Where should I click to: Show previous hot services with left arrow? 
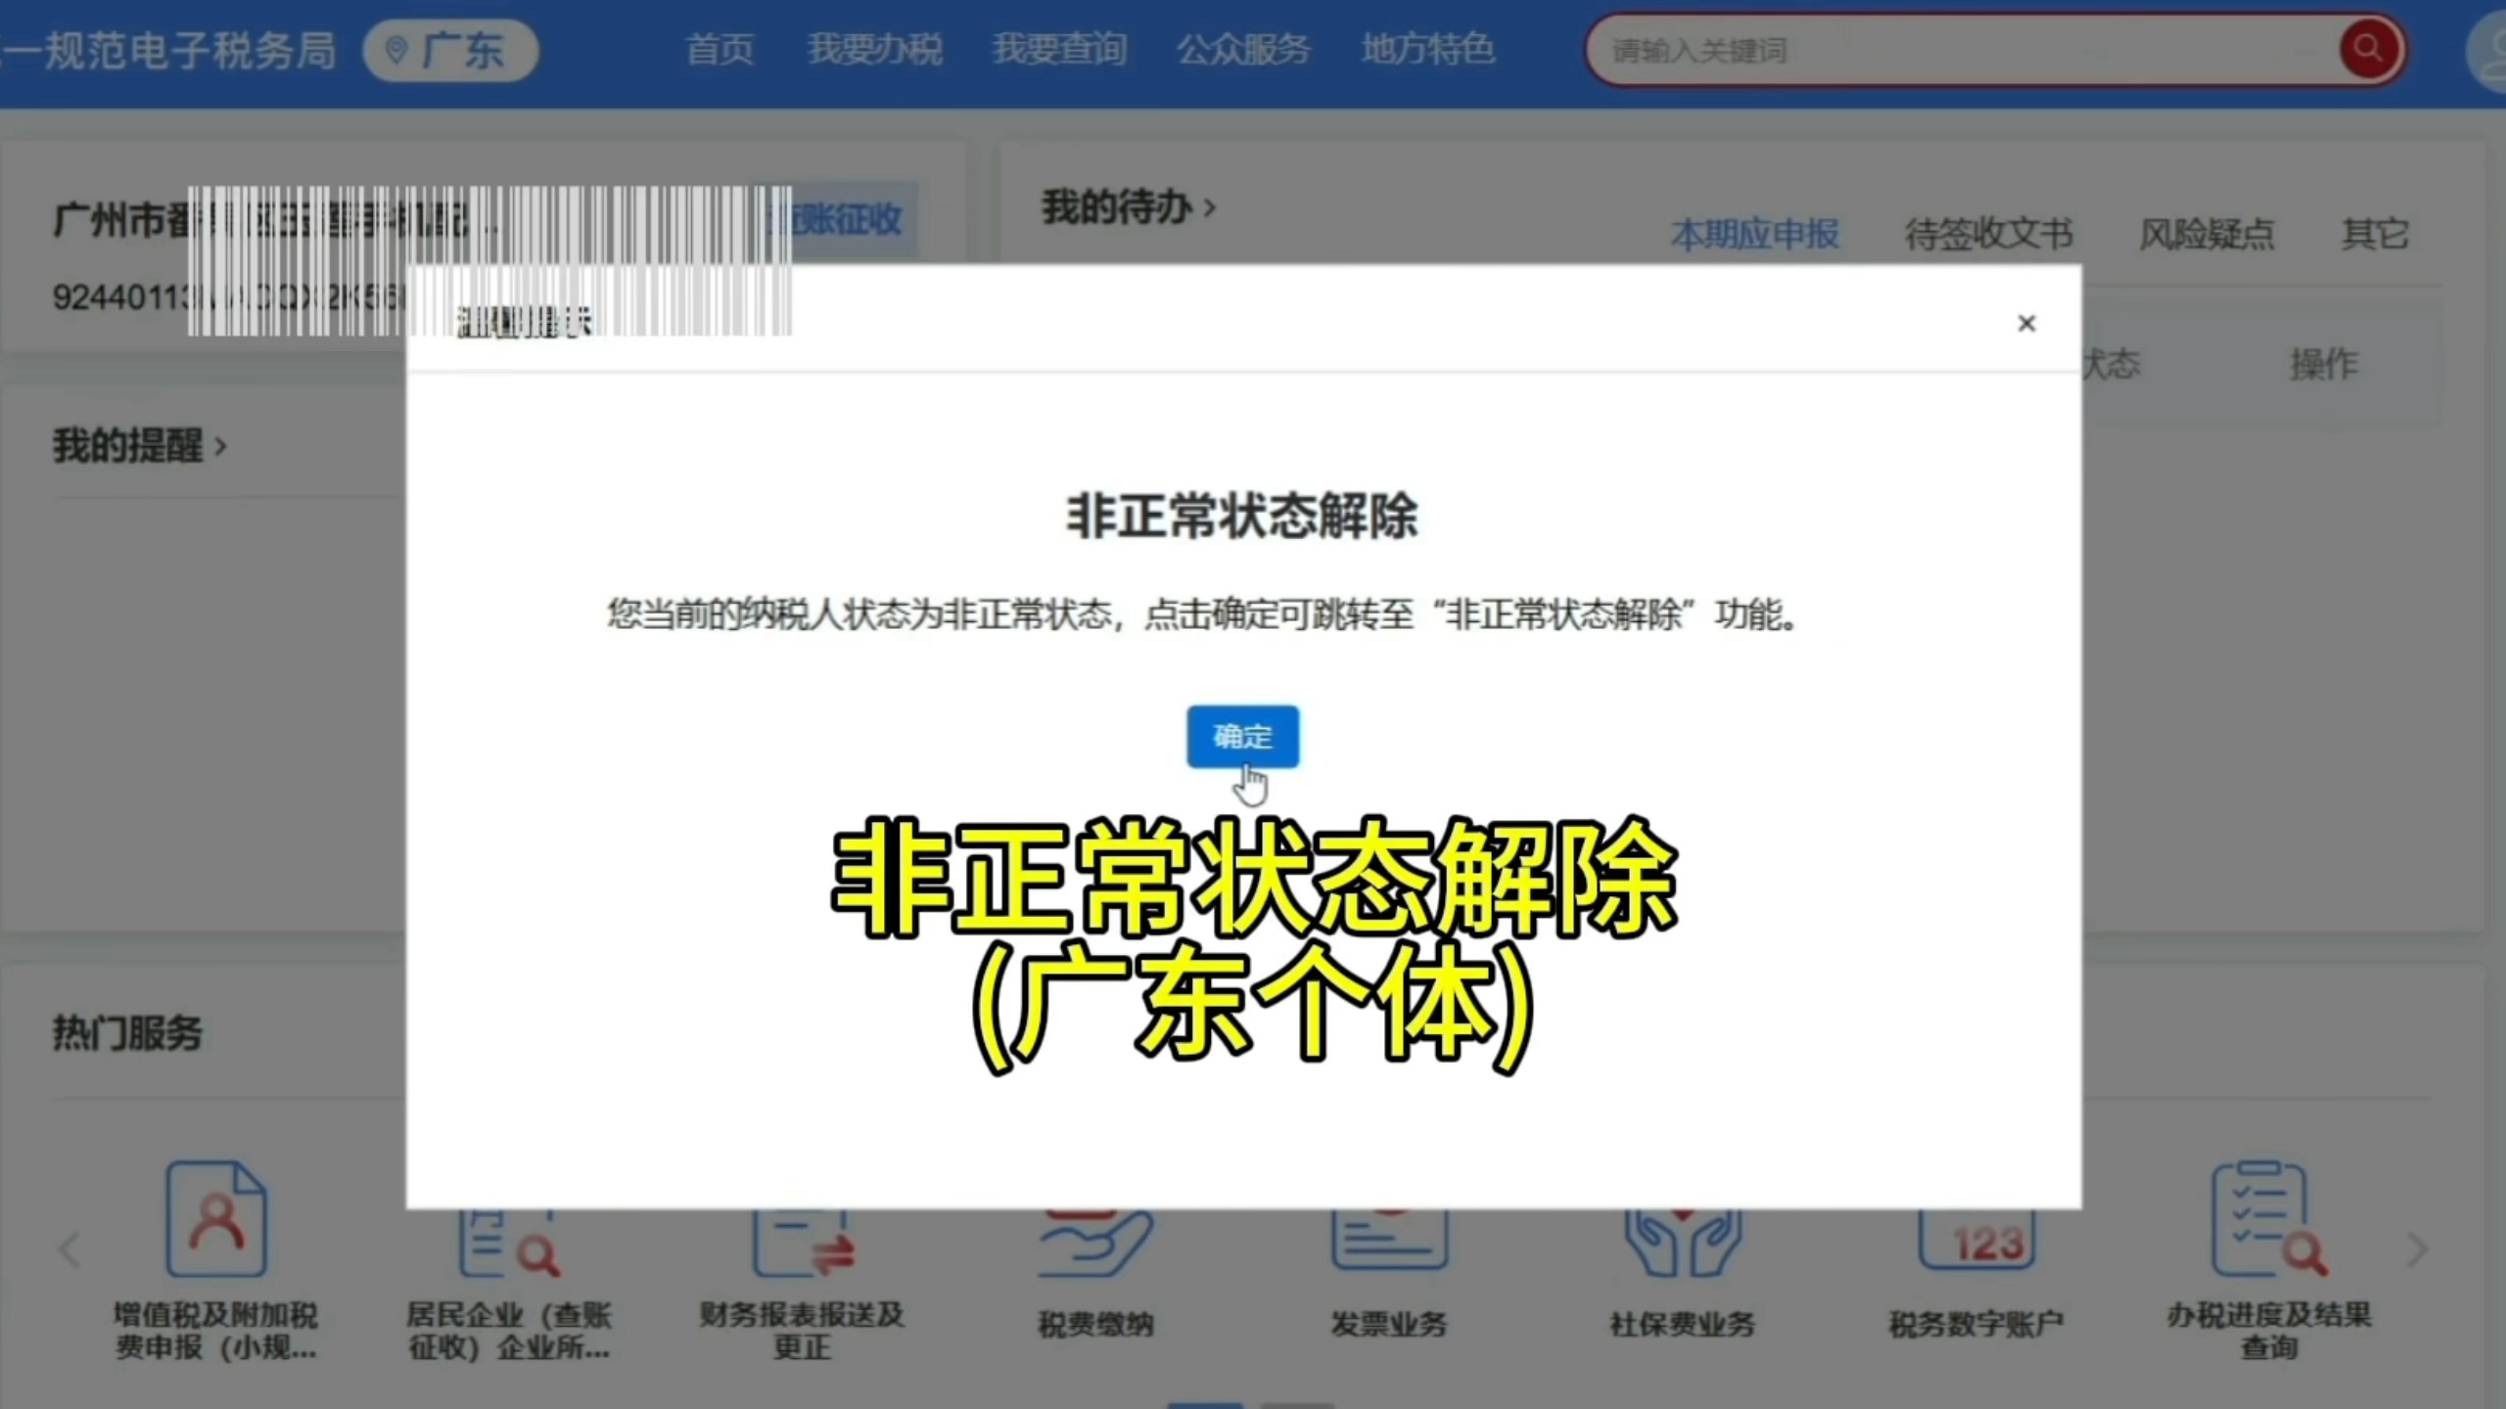coord(70,1250)
